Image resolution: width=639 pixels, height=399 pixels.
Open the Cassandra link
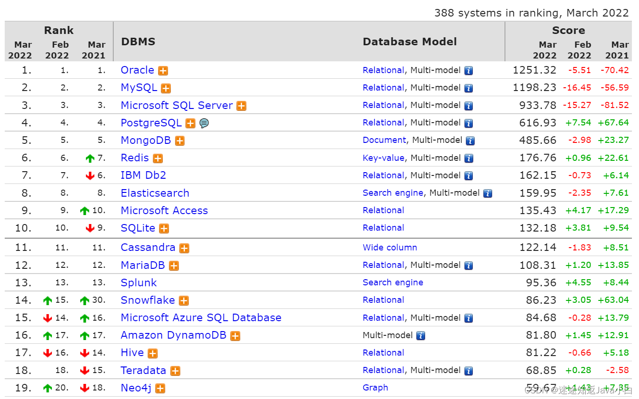148,247
